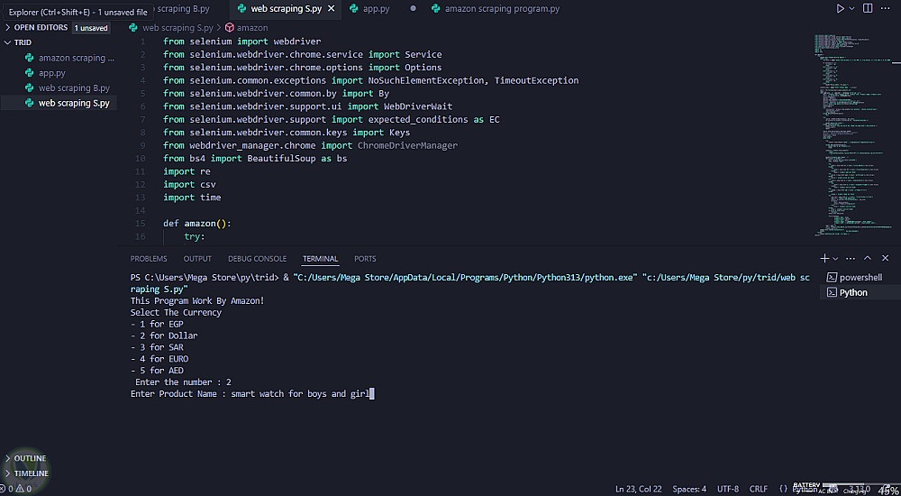Viewport: 901px width, 496px height.
Task: Click 'WebDriverWait' in line 6
Action: [418, 106]
